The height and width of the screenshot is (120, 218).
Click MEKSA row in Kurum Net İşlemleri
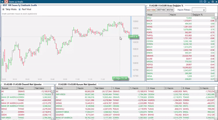pyautogui.click(x=135, y=106)
